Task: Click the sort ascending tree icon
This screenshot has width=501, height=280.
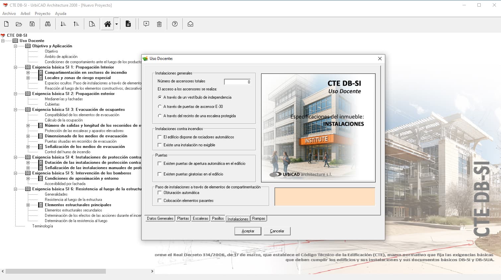Action: click(x=76, y=24)
